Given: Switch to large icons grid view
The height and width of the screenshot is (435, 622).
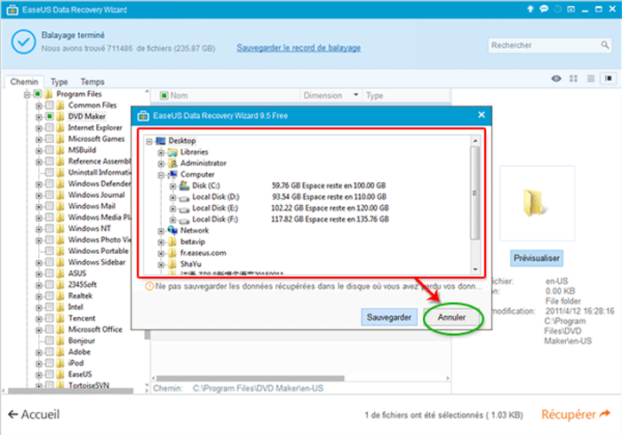Looking at the screenshot, I should pos(574,78).
